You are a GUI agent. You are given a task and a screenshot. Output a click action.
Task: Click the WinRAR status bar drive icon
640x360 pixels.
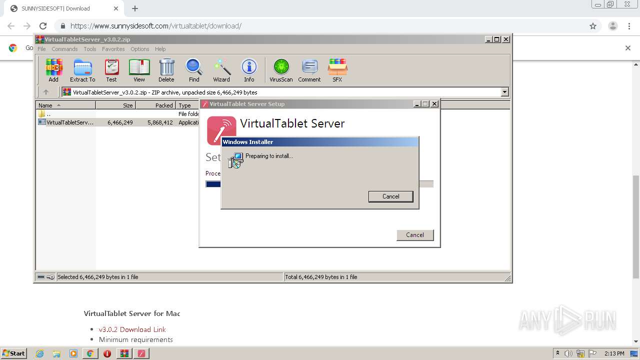click(41, 277)
